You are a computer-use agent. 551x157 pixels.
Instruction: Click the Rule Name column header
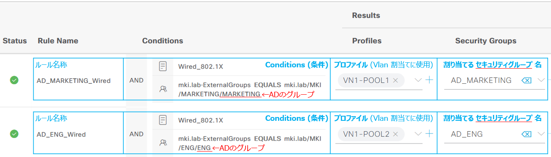[58, 41]
